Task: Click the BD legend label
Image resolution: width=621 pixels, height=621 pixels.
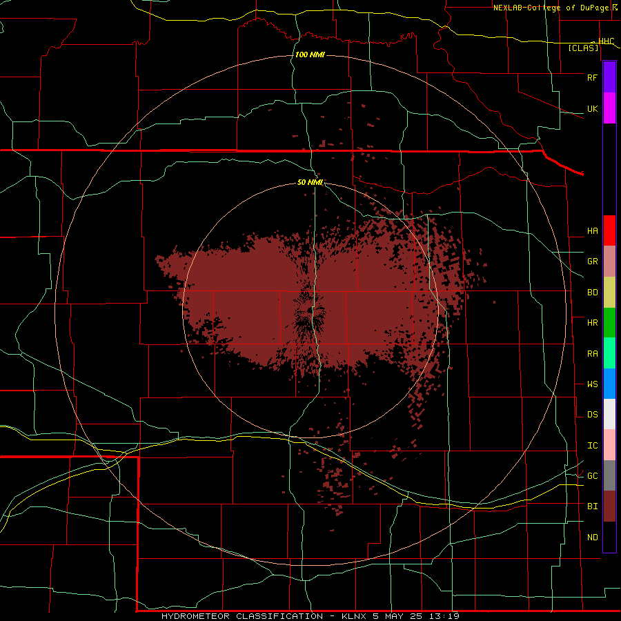Action: tap(592, 293)
